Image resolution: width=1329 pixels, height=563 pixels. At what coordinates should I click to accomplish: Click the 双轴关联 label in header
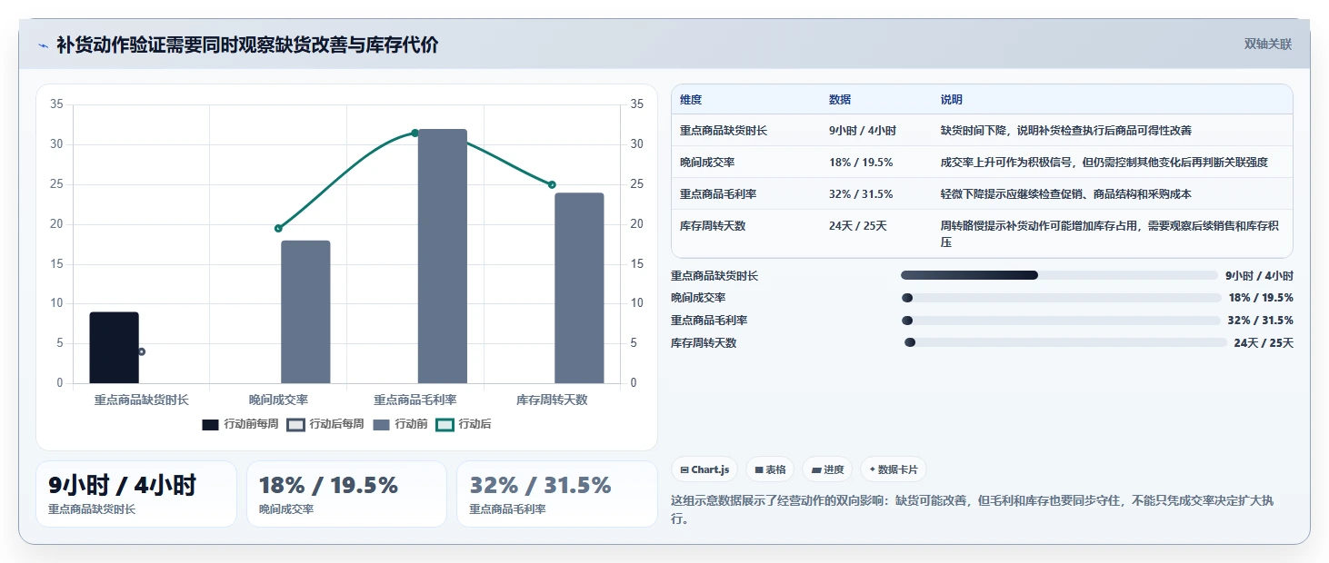[x=1267, y=44]
